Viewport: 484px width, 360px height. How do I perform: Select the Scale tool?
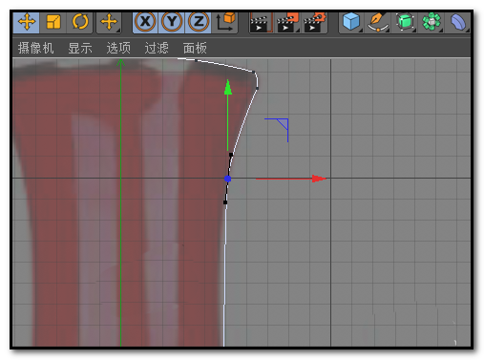pos(53,22)
